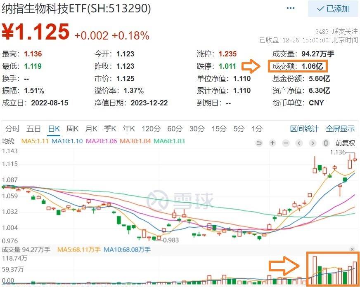Select the 周K weekly chart tab
Image resolution: width=360 pixels, height=287 pixels.
pyautogui.click(x=72, y=129)
